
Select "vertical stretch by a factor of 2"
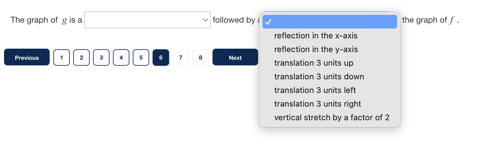(x=332, y=118)
